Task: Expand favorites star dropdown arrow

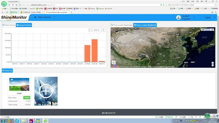Action: click(x=8, y=8)
